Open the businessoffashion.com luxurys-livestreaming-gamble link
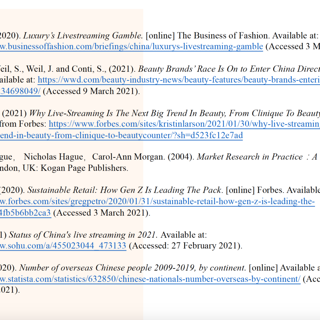 (x=132, y=46)
